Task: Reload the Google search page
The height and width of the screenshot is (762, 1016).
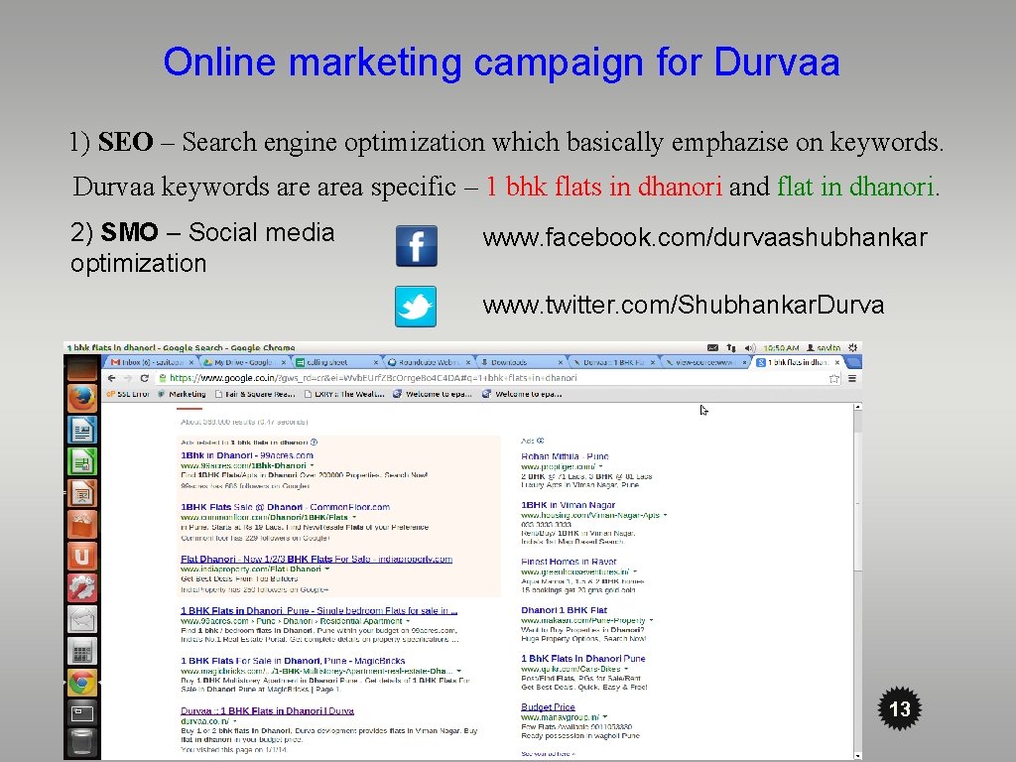Action: point(145,378)
